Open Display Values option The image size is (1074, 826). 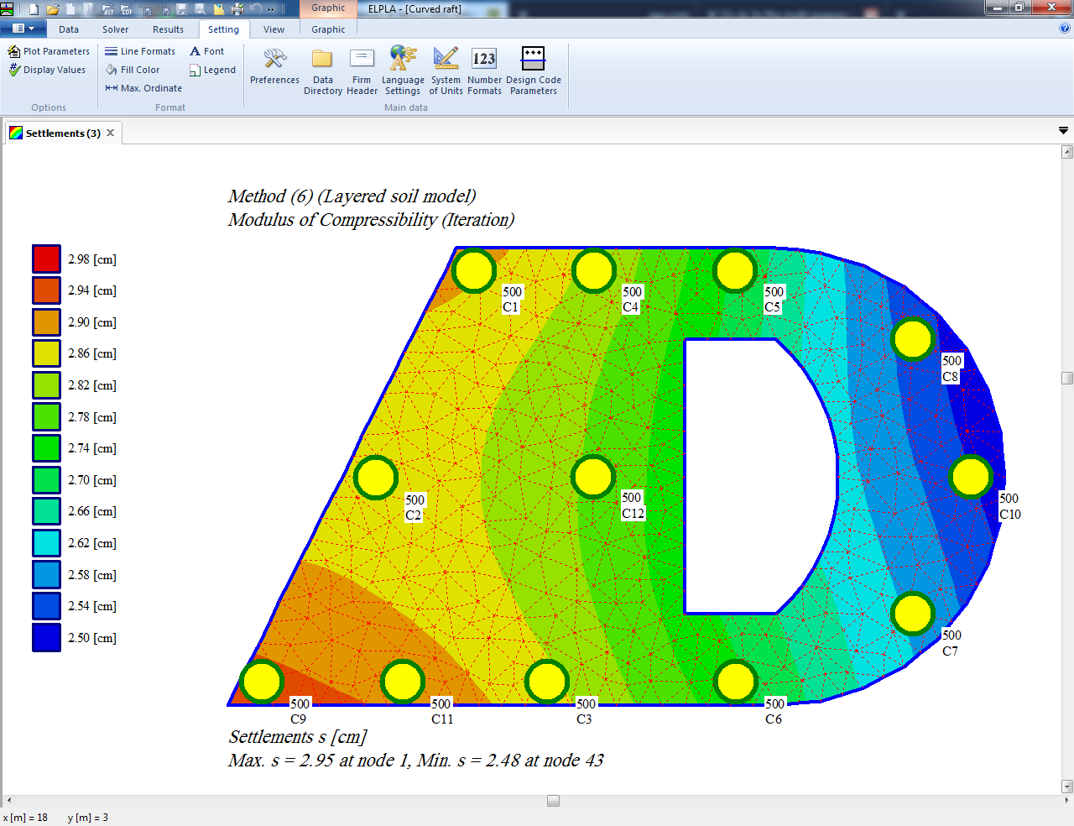[x=47, y=70]
